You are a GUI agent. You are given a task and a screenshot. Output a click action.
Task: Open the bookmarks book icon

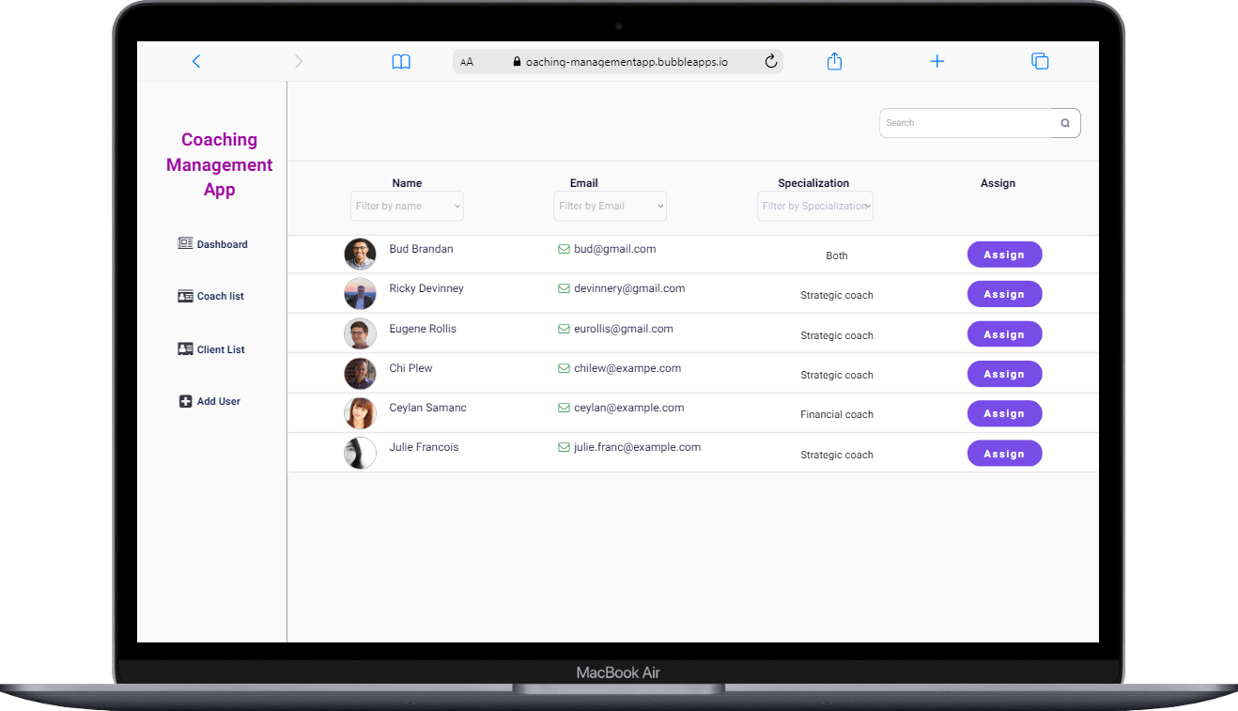point(401,62)
